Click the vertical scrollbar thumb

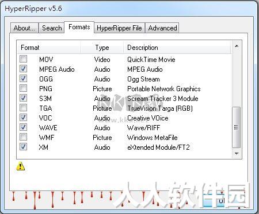tap(237, 127)
